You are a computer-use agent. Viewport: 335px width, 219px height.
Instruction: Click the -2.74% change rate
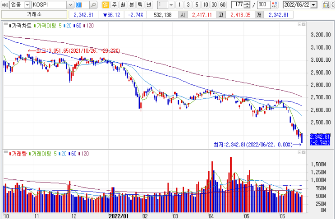(135, 15)
